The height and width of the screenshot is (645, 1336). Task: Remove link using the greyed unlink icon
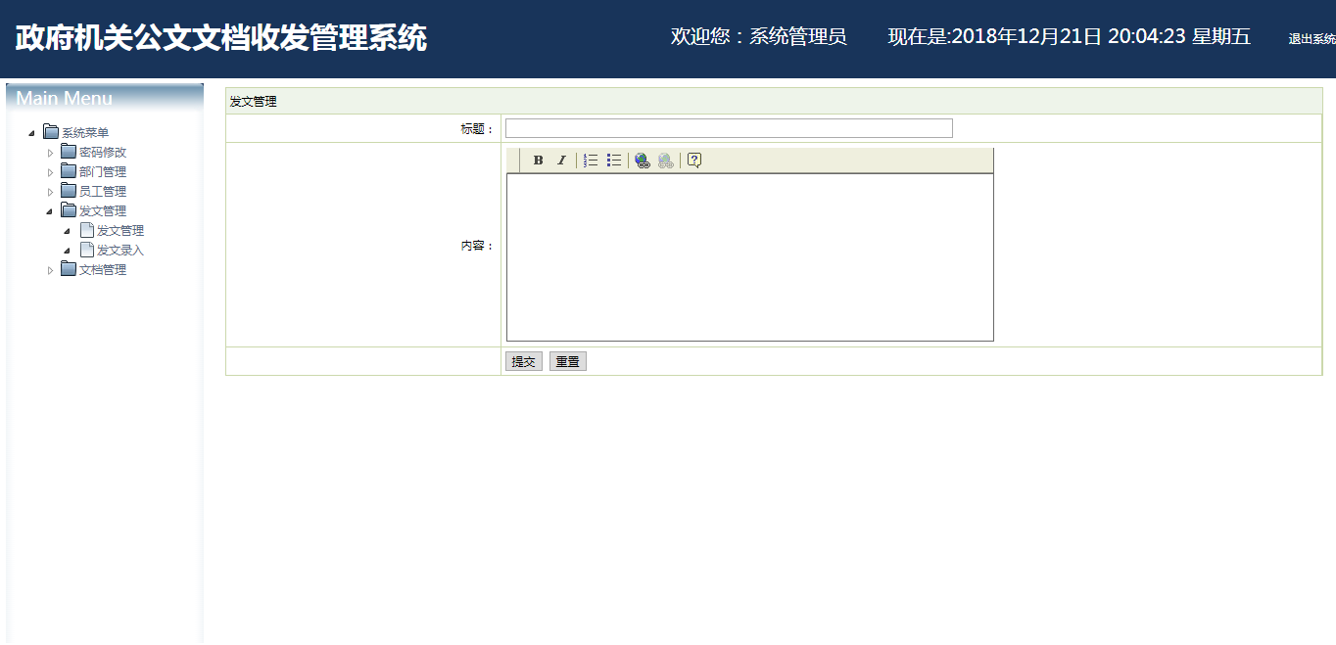pos(666,161)
